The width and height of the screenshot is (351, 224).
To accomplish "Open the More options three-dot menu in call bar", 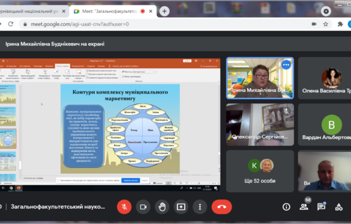I will coord(200,207).
